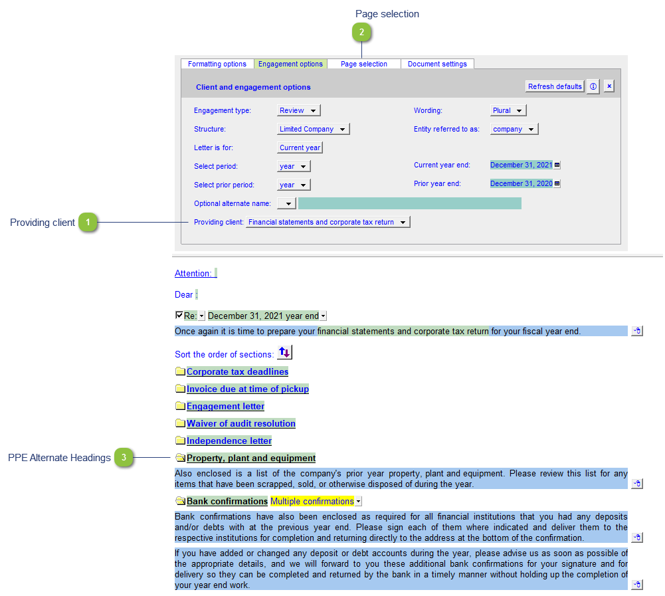Open the Engagement type dropdown showing Review

pos(298,110)
